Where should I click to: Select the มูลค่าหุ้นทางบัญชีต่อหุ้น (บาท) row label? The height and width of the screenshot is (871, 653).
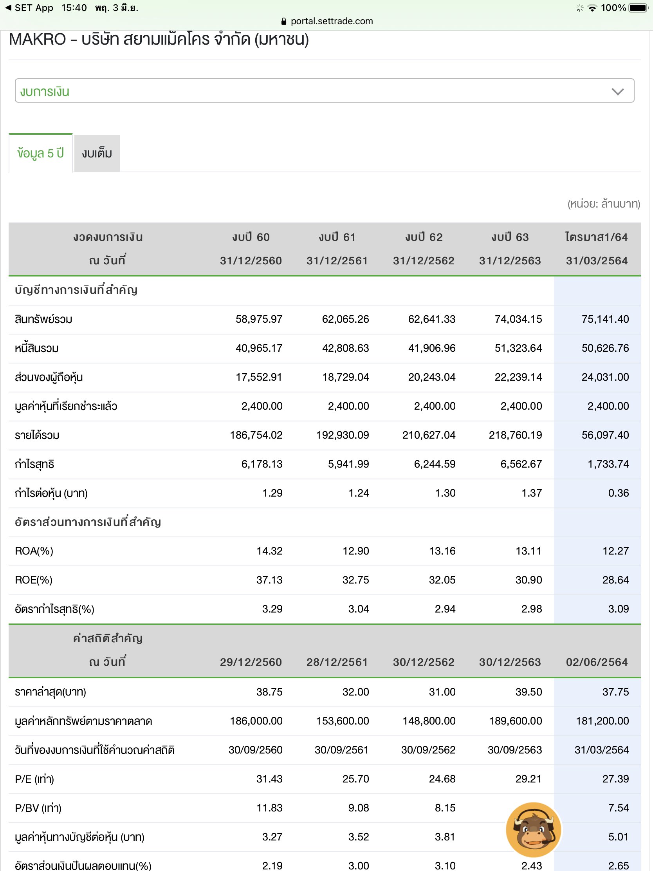click(79, 837)
